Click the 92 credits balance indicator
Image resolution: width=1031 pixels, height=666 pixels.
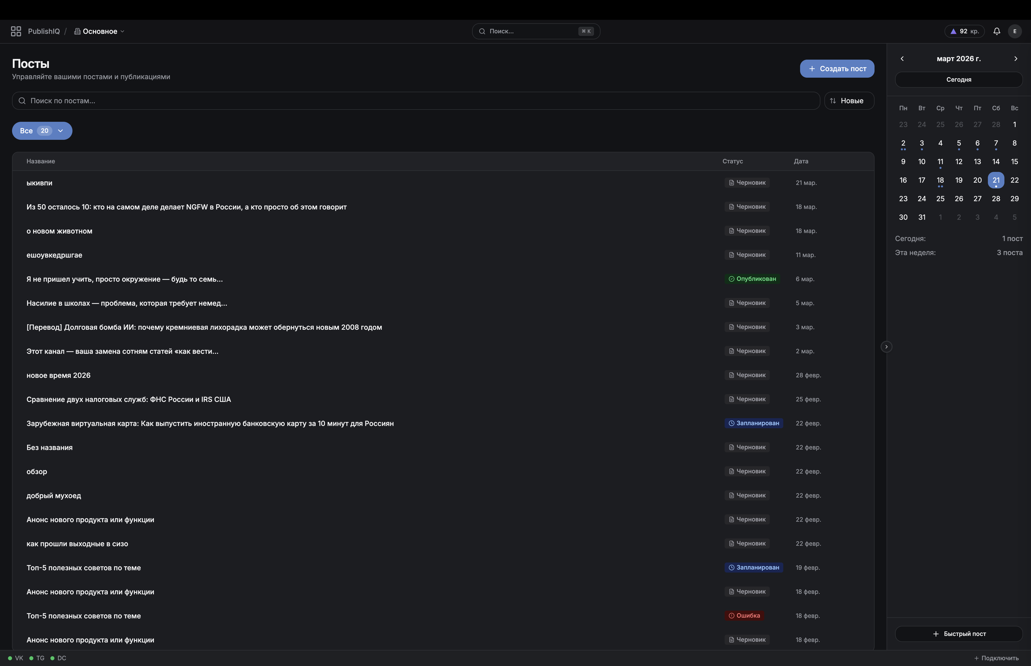(x=964, y=31)
